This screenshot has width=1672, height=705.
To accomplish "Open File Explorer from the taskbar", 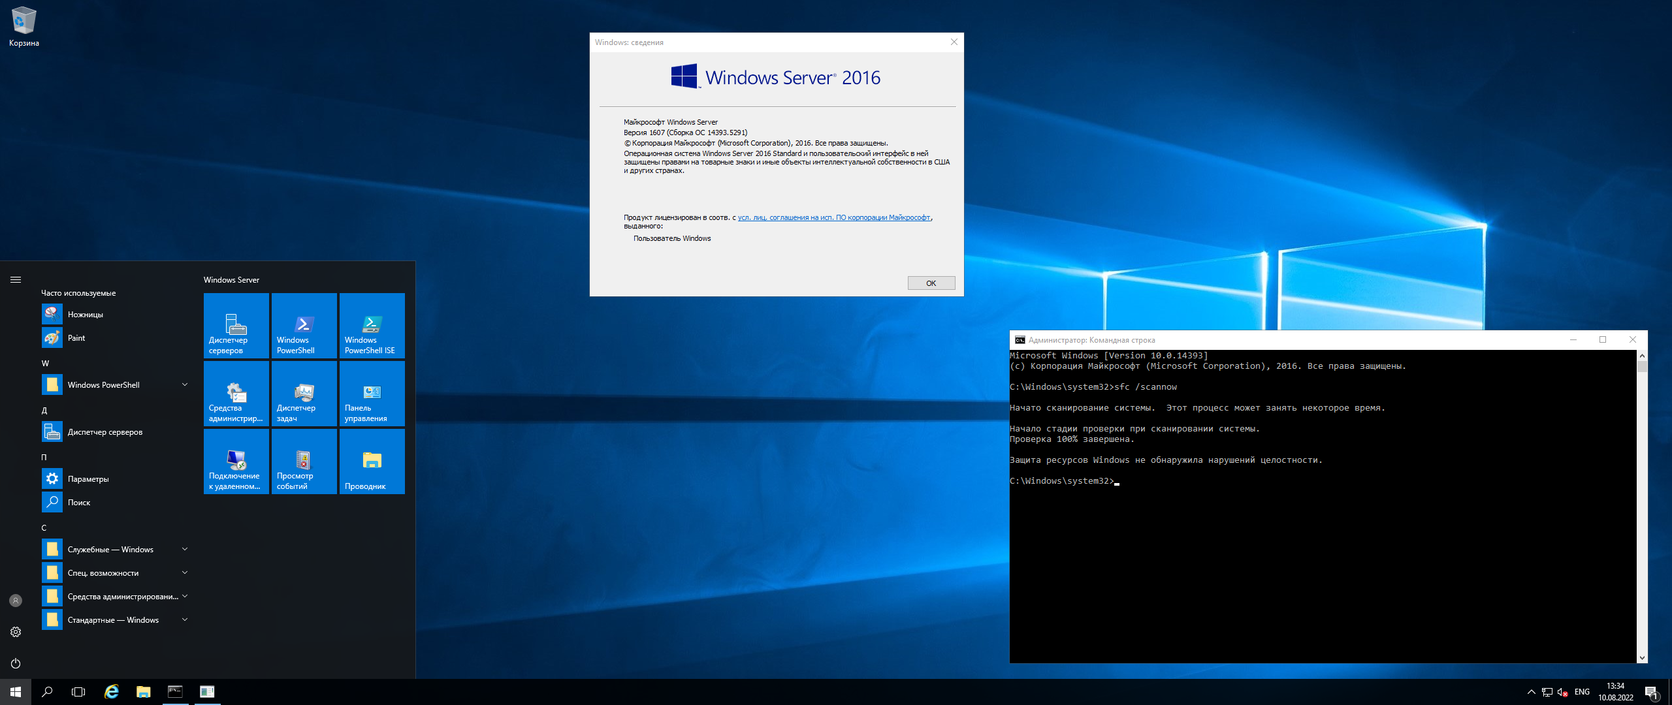I will coord(143,692).
